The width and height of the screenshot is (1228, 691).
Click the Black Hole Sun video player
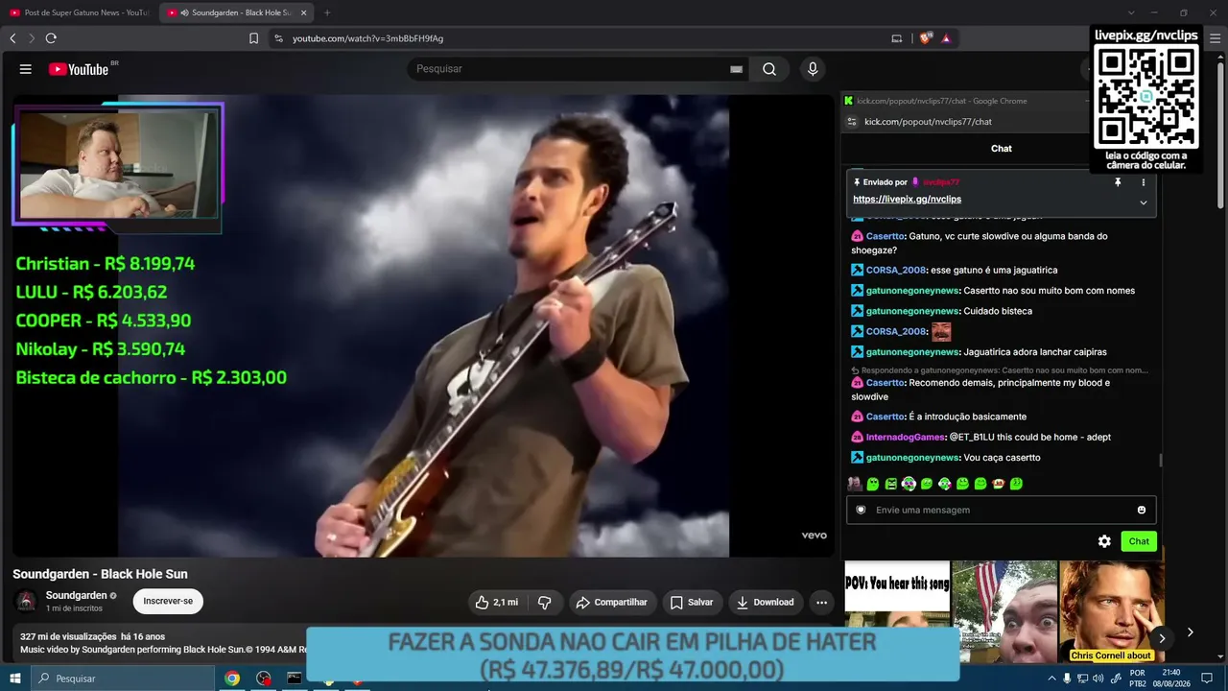coord(423,325)
